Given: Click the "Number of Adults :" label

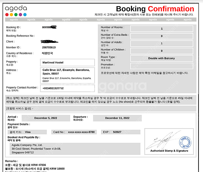Looking at the screenshot, I should (x=112, y=42).
